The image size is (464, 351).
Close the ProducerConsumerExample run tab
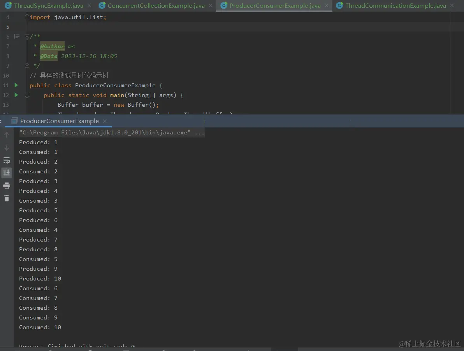[x=104, y=121]
